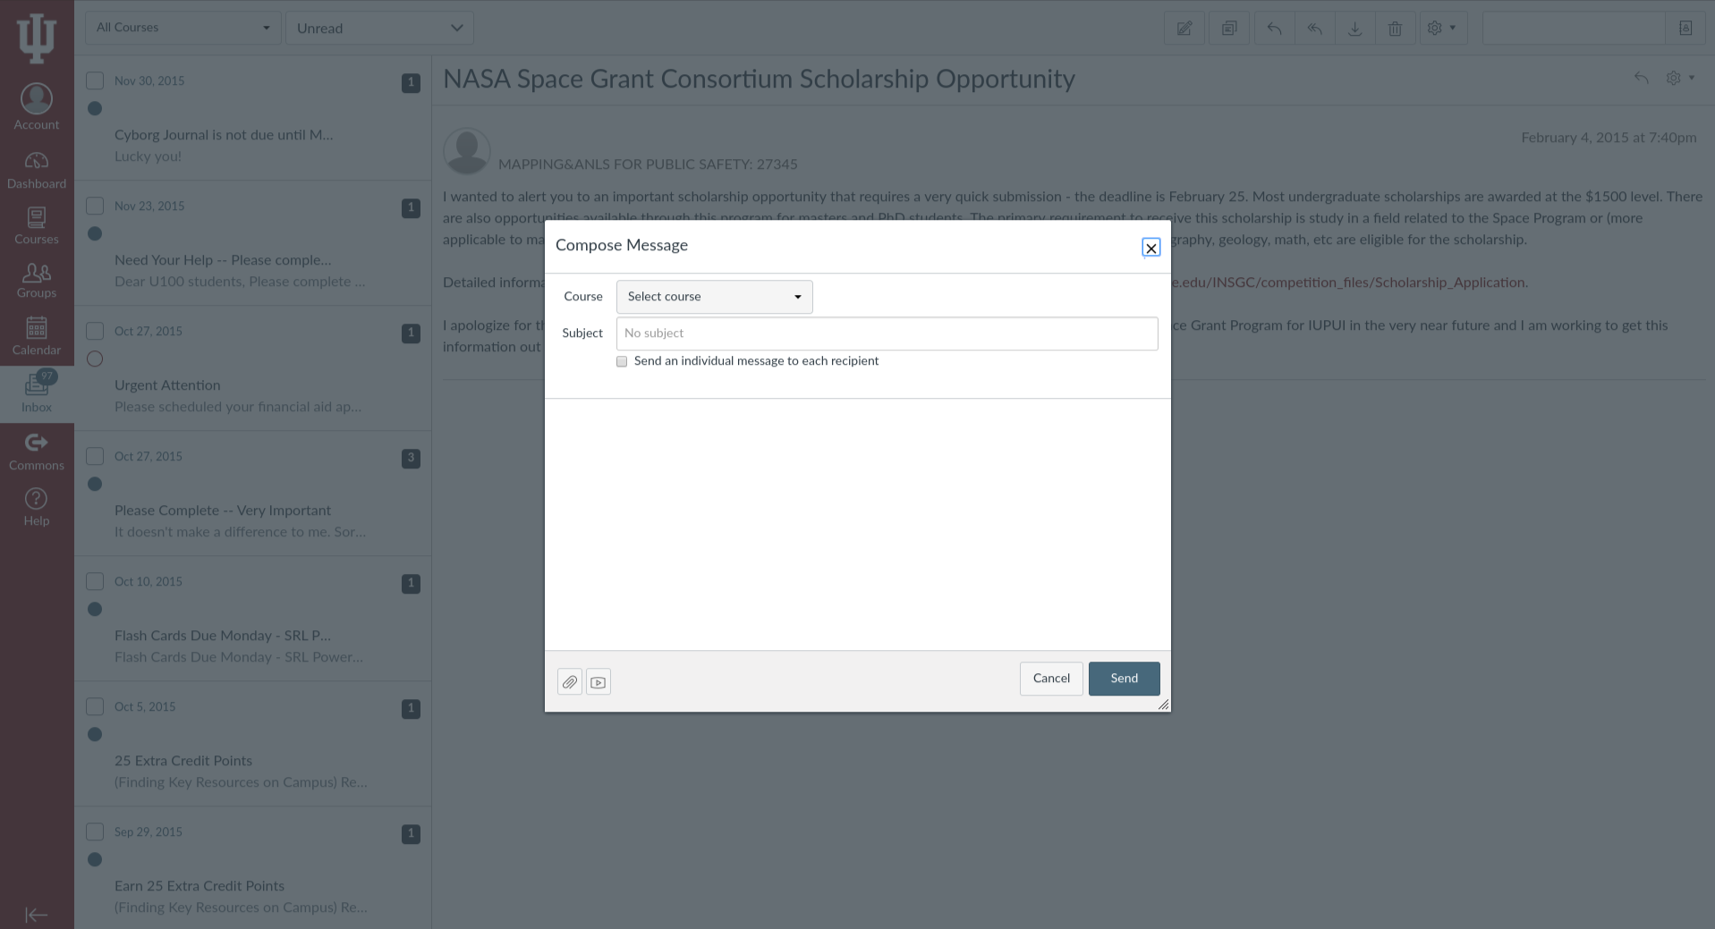The image size is (1715, 929).
Task: Select the Sep 29, 2015 conversation checkbox
Action: [95, 832]
